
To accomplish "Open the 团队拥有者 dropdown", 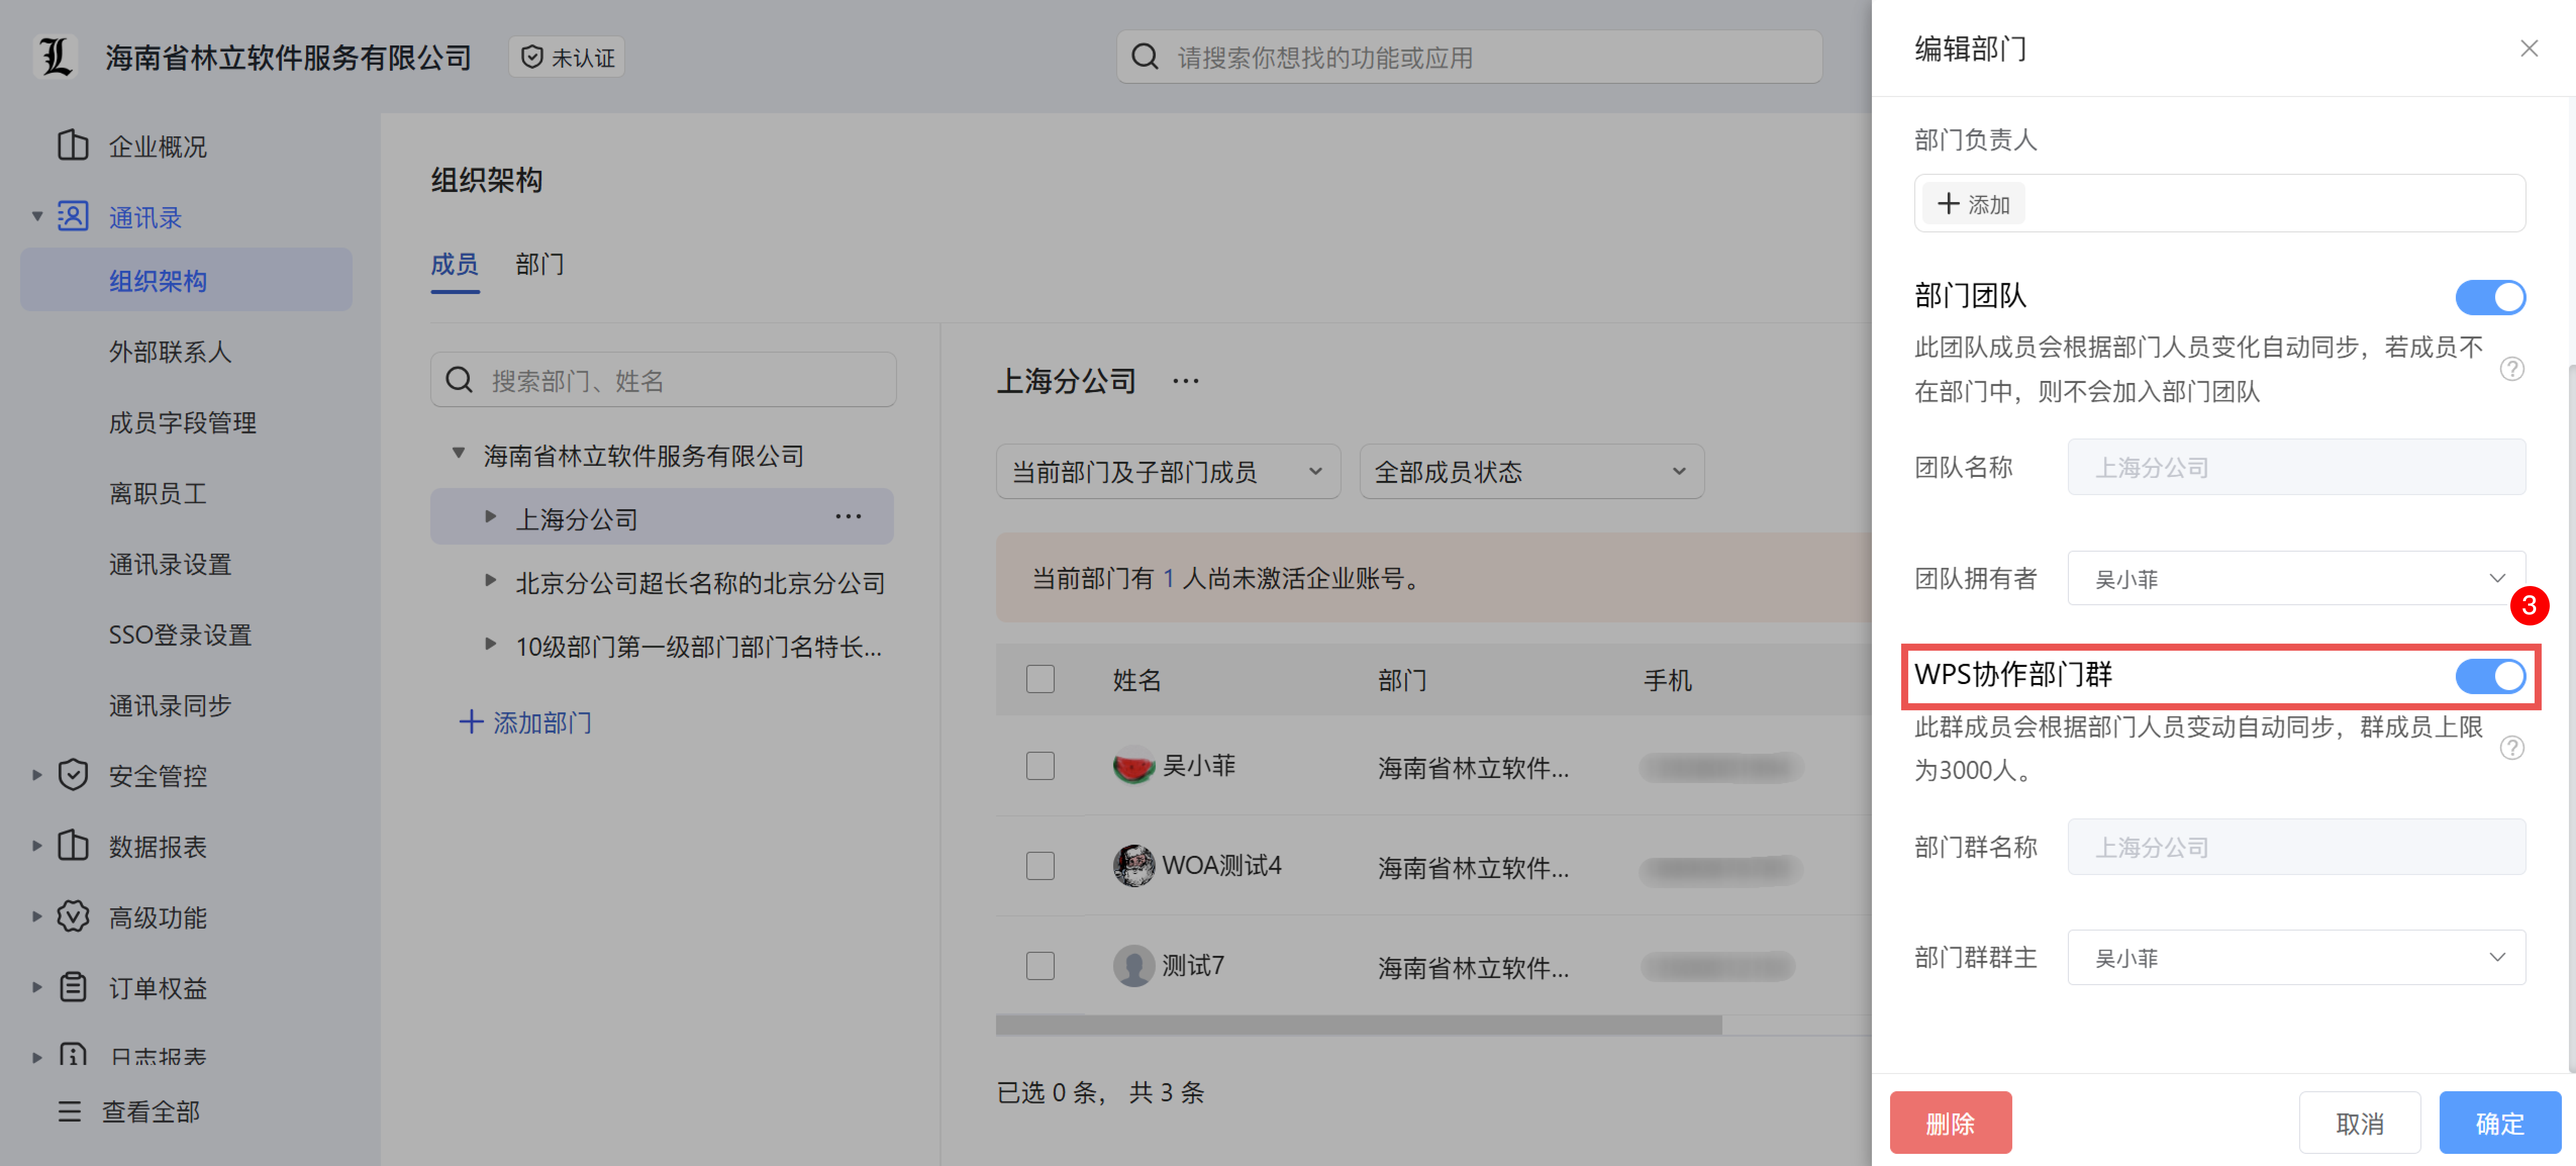I will [2295, 578].
